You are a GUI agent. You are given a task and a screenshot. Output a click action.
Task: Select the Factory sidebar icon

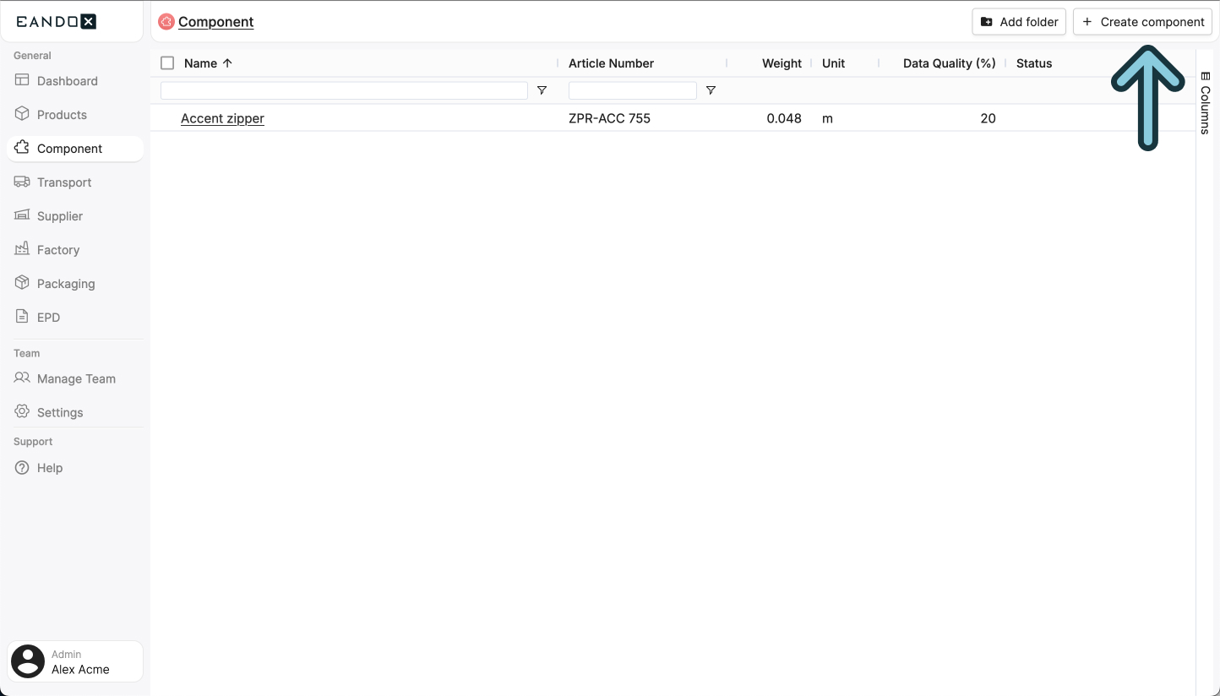[x=21, y=249]
